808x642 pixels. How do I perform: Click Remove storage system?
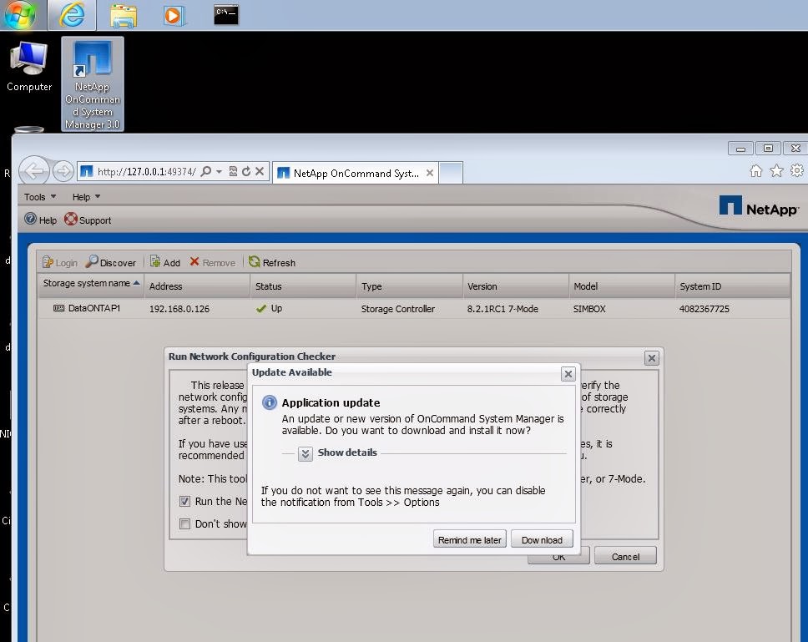(212, 262)
